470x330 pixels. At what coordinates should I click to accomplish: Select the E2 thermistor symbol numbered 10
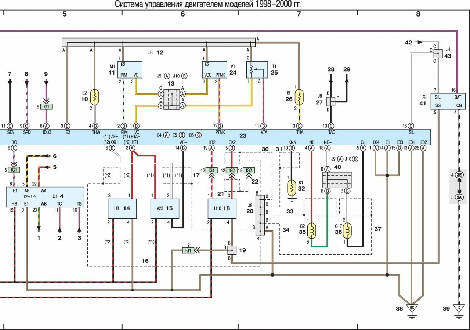click(x=95, y=97)
